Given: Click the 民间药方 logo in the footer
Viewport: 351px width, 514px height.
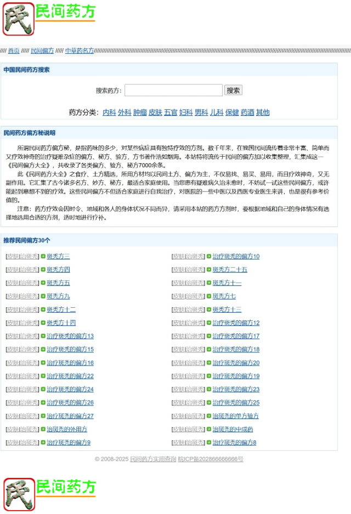Looking at the screenshot, I should (x=50, y=494).
